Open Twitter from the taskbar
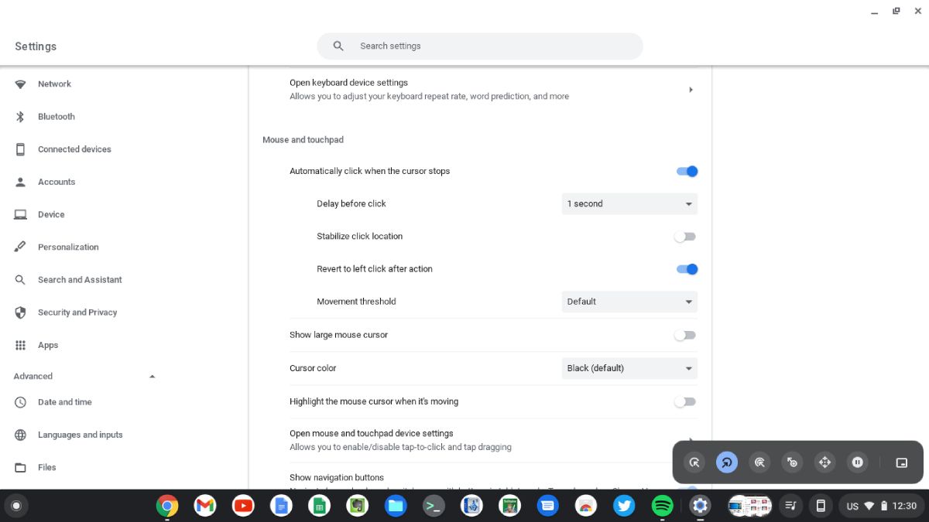 [624, 505]
